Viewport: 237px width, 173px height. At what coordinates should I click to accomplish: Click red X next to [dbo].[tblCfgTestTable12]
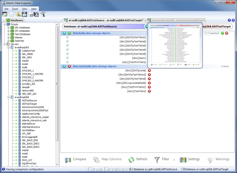coord(150,74)
